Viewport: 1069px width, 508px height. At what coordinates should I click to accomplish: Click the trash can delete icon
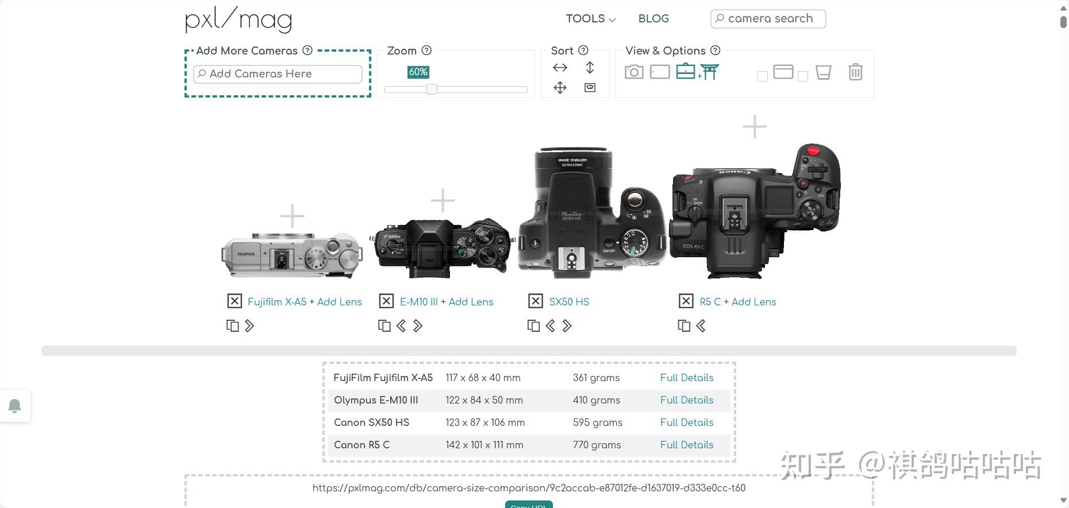855,72
